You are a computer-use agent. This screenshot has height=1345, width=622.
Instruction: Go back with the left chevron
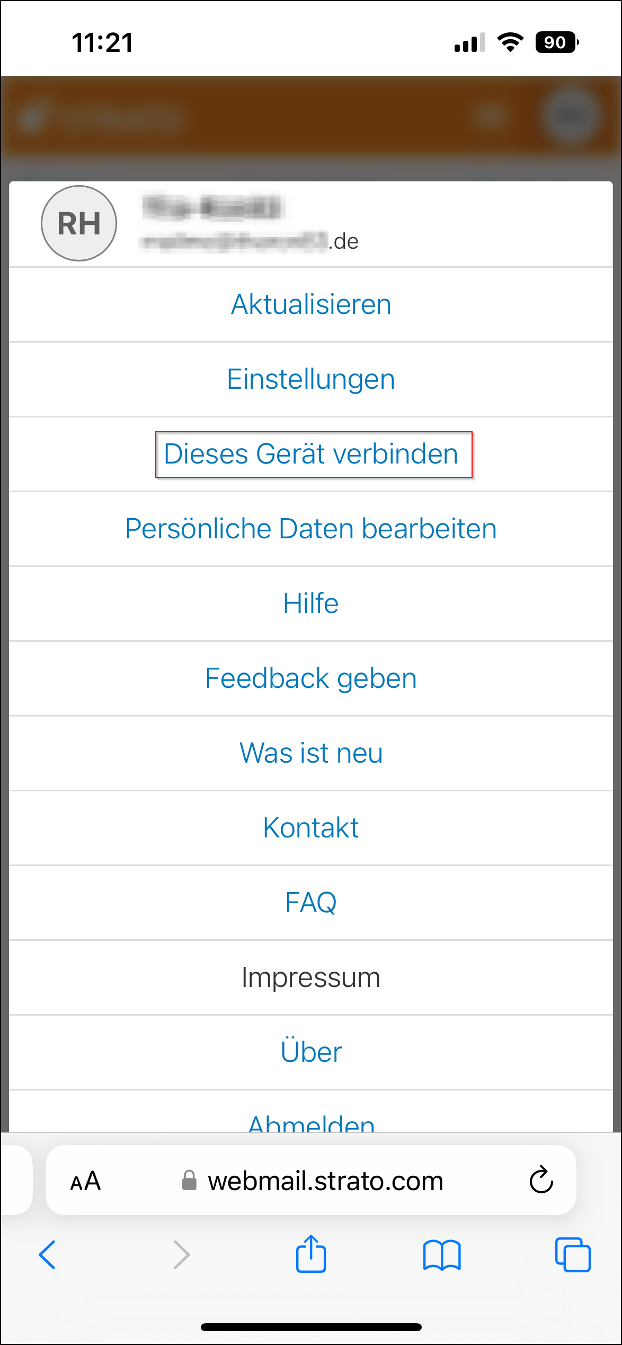tap(48, 1255)
